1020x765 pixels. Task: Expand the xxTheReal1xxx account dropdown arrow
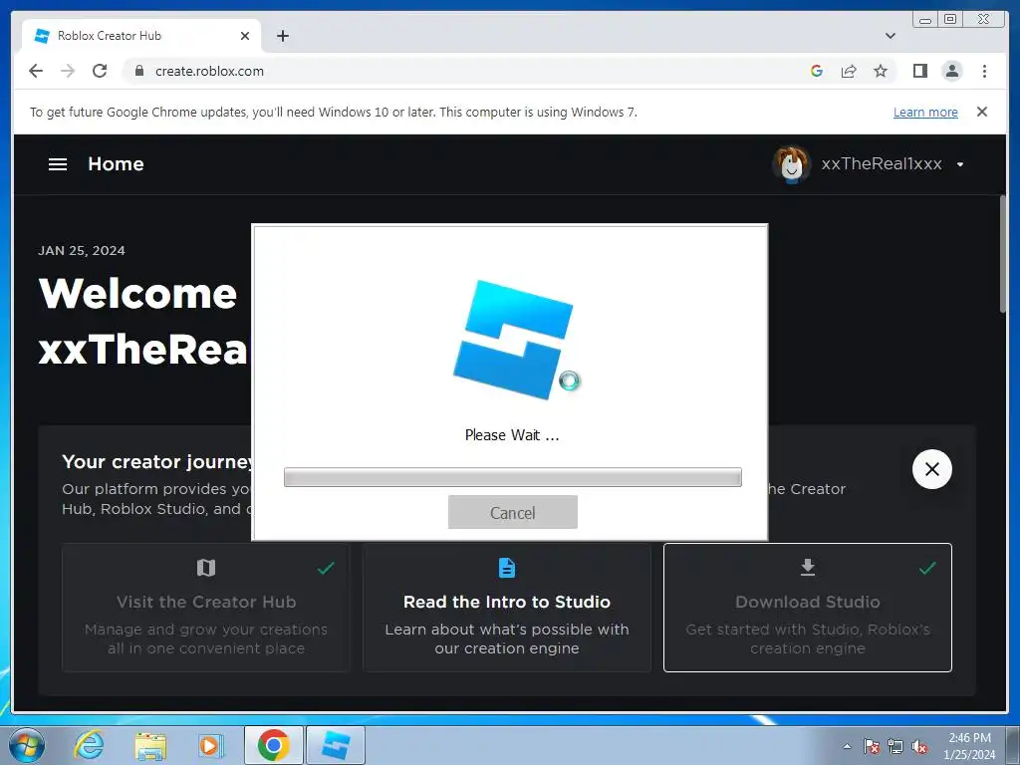(960, 164)
